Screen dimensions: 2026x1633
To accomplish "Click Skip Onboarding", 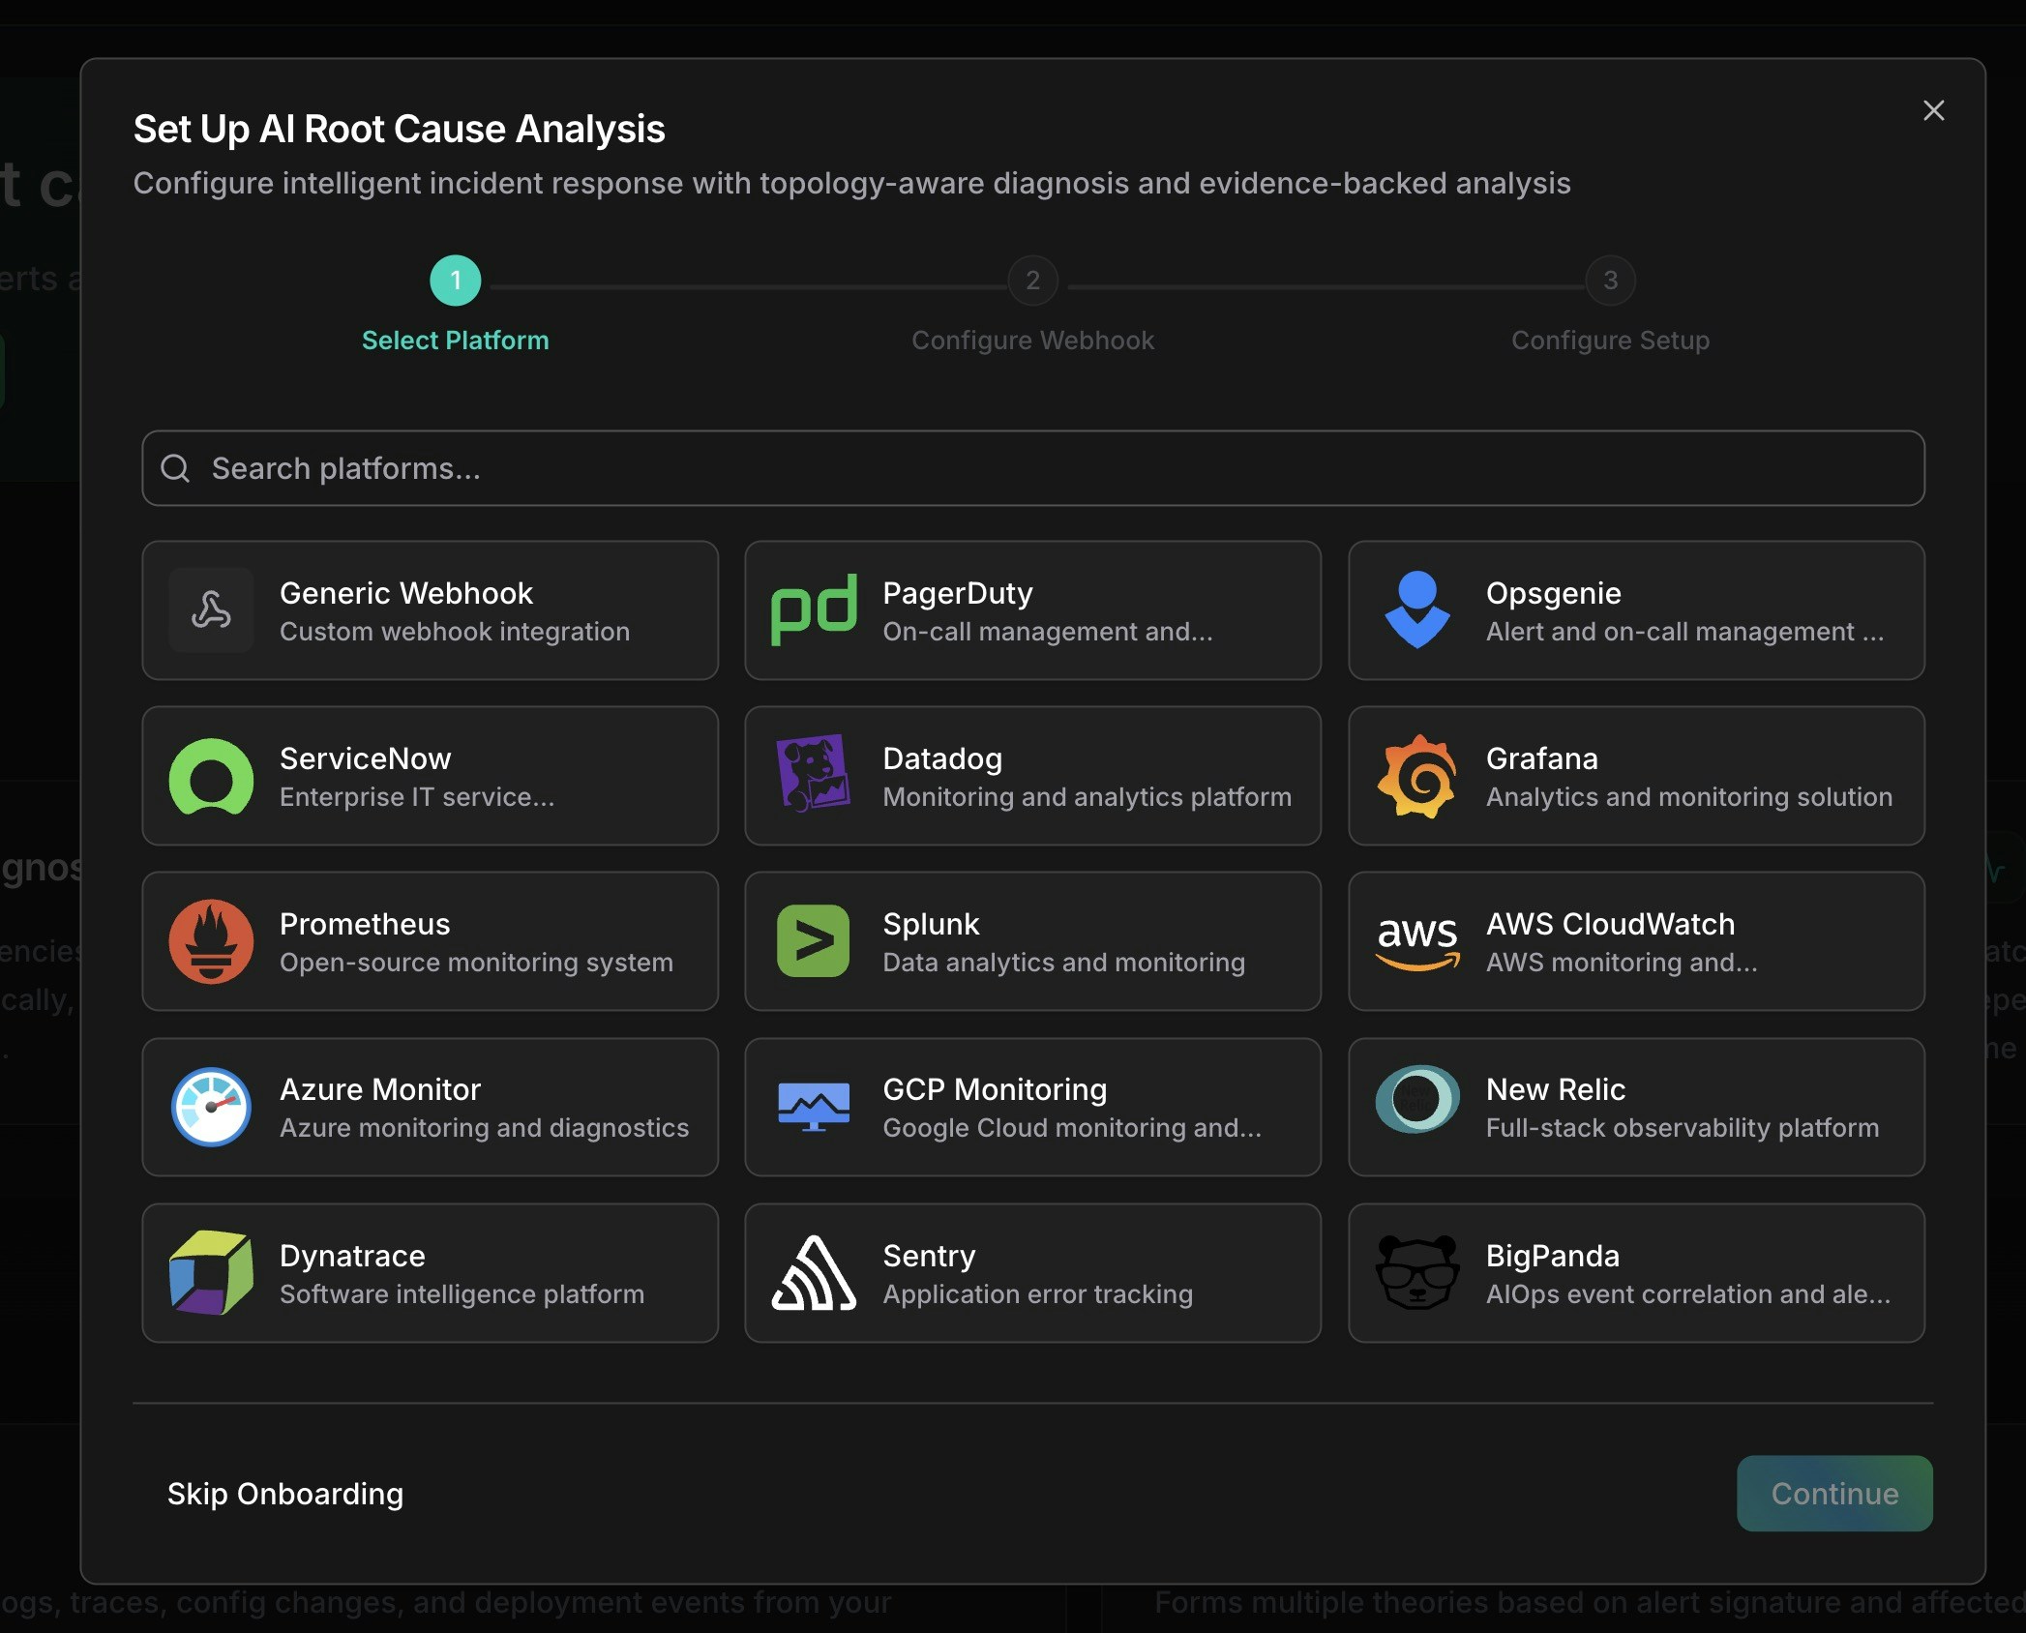I will [x=284, y=1494].
